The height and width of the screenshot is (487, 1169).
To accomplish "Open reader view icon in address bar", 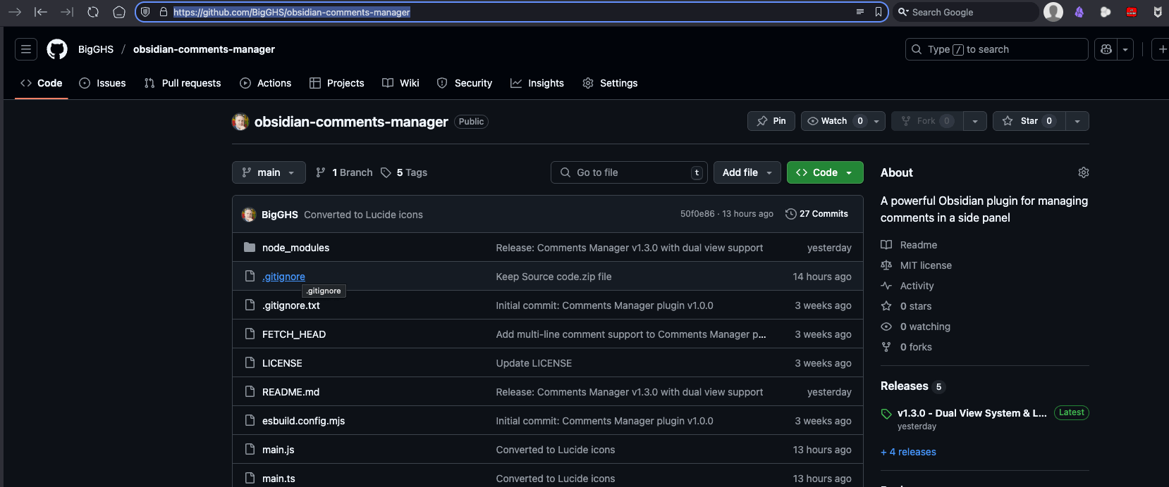I will [x=859, y=12].
